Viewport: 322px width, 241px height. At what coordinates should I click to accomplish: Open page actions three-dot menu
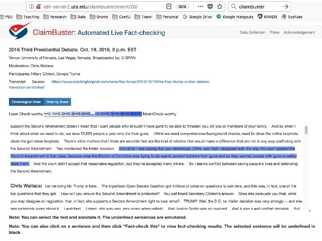coord(200,7)
